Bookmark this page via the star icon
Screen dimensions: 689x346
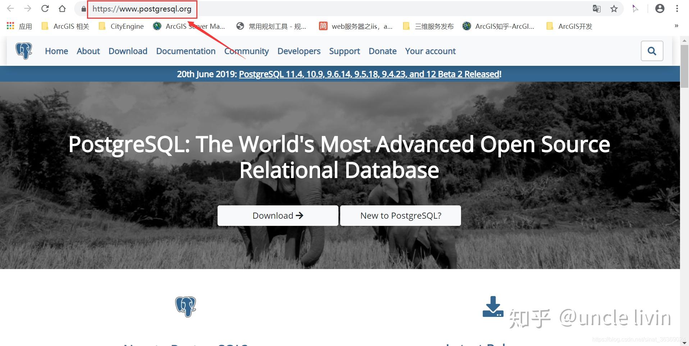click(614, 8)
